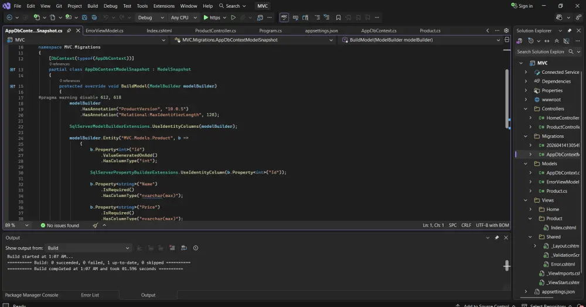
Task: Switch to the Index.cshtml tab
Action: click(x=159, y=30)
